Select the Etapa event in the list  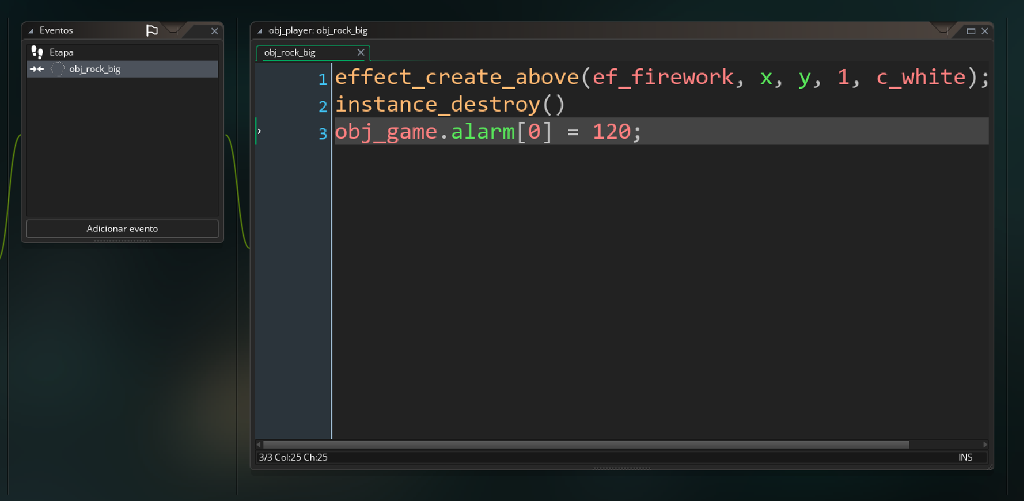pos(62,52)
